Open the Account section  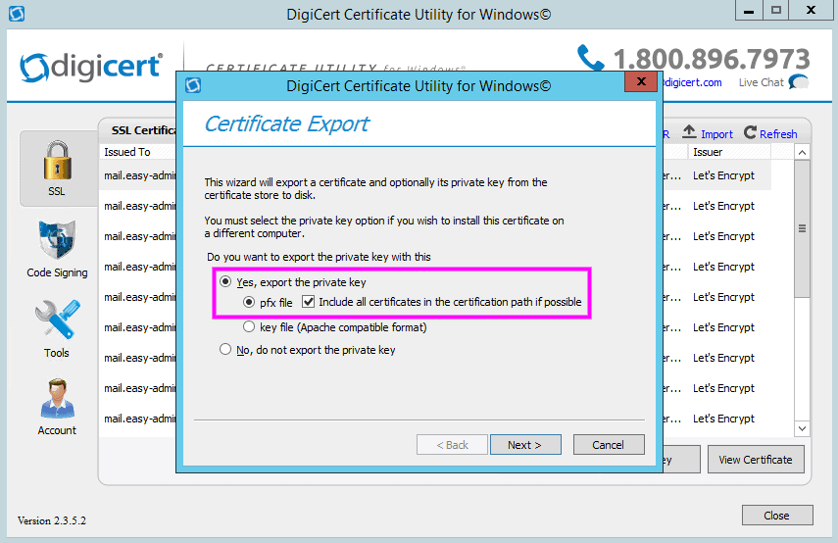tap(57, 408)
